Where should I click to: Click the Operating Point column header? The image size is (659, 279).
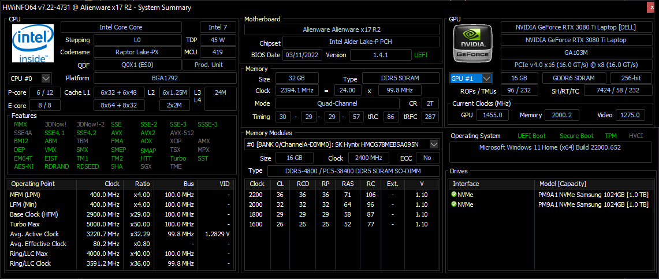tap(33, 184)
